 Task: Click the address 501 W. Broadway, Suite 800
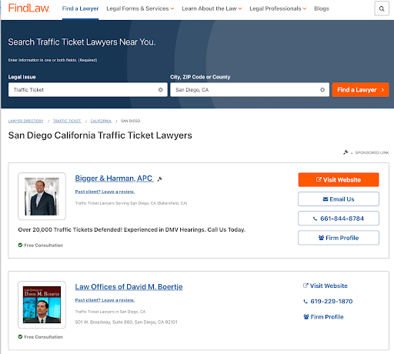(126, 322)
